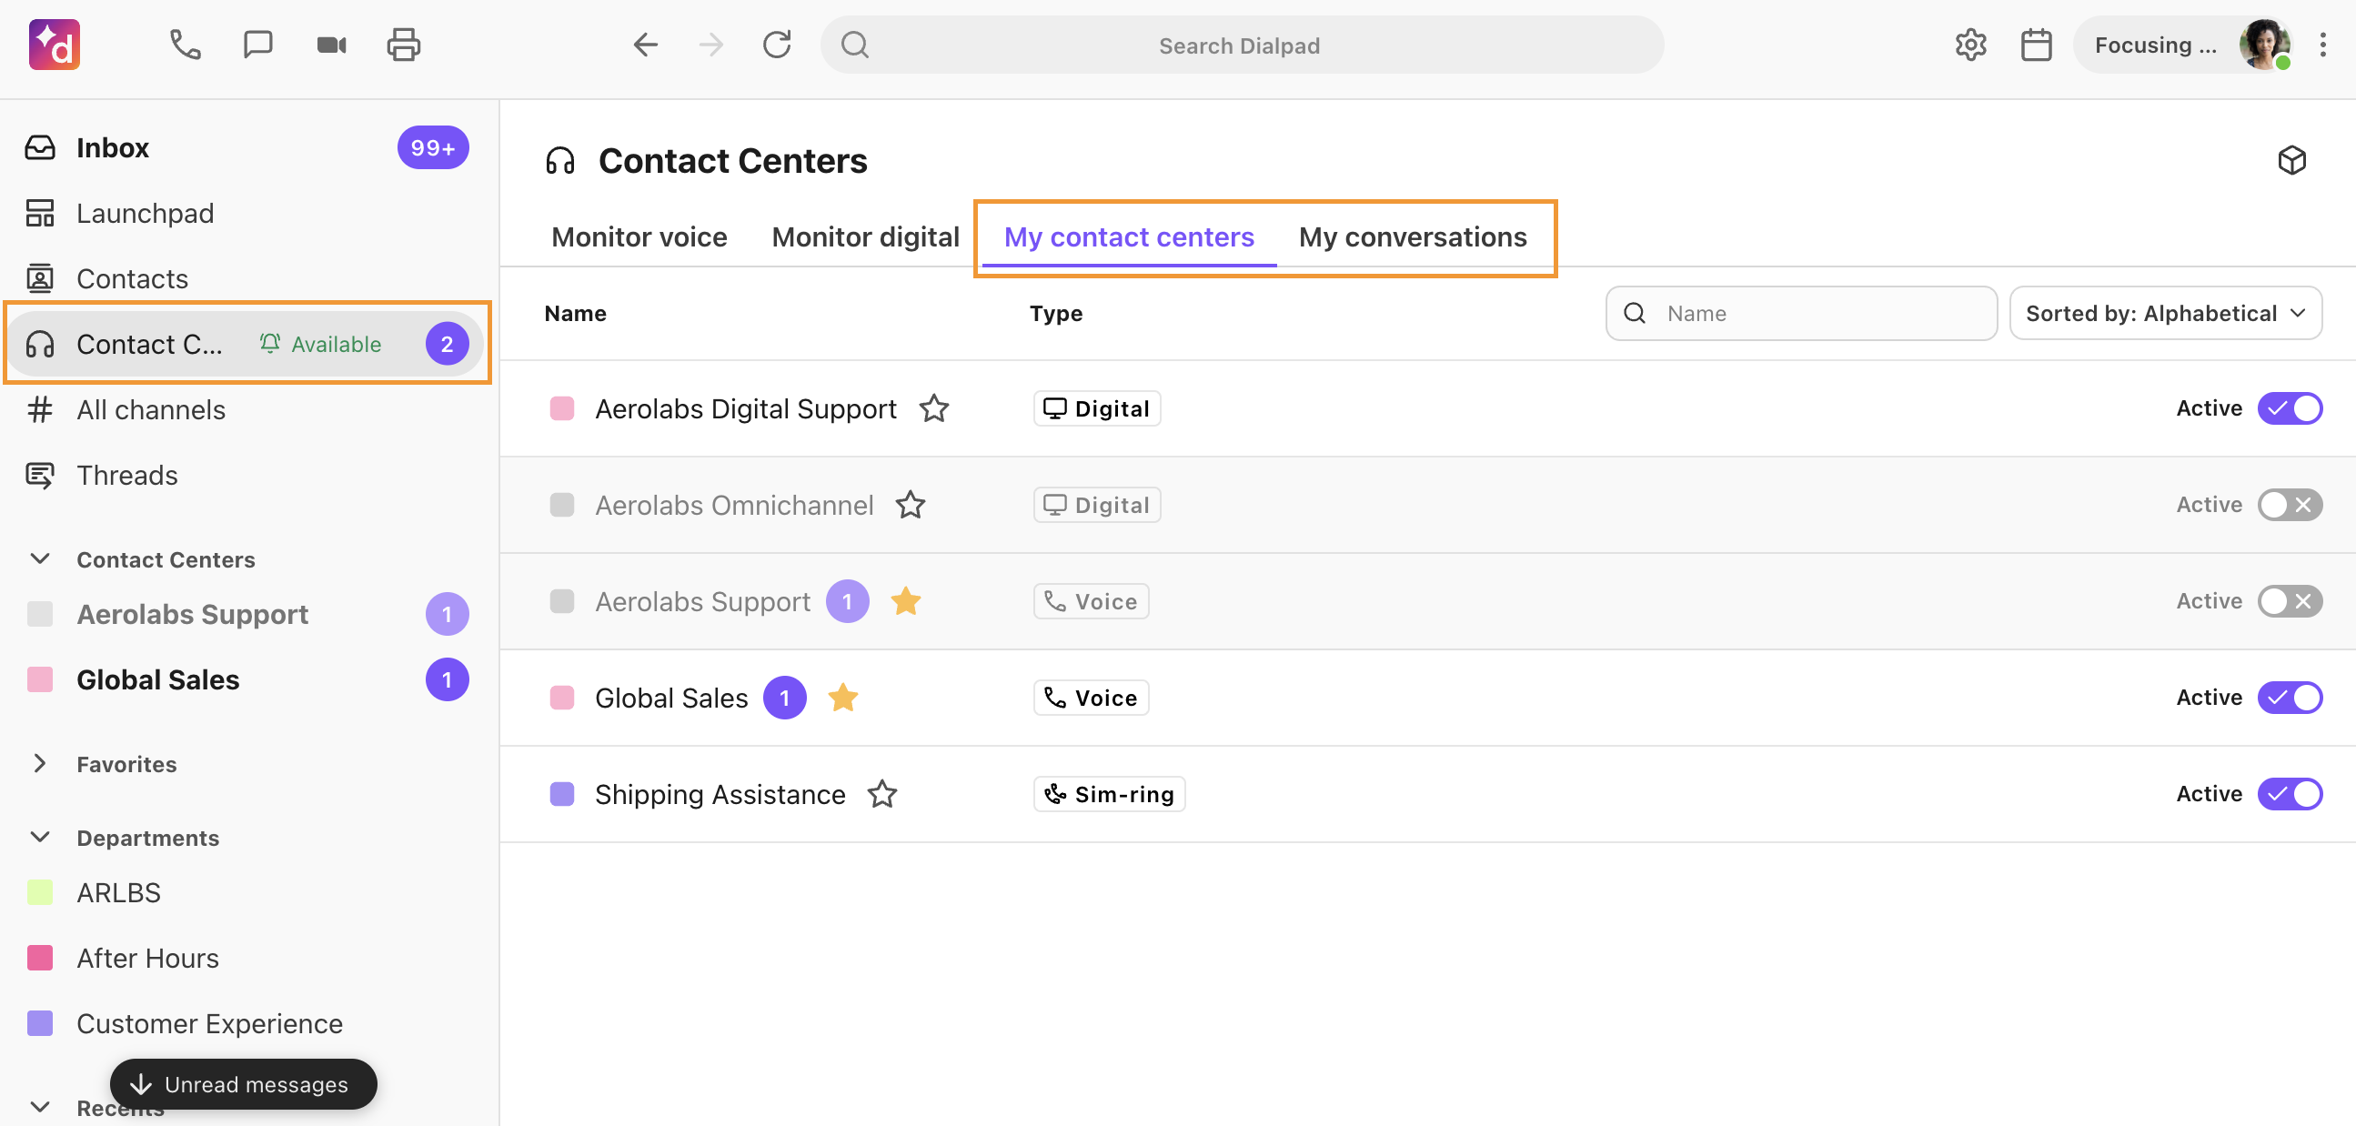Screen dimensions: 2356x1126
Task: Switch to the Monitor voice tab
Action: (639, 236)
